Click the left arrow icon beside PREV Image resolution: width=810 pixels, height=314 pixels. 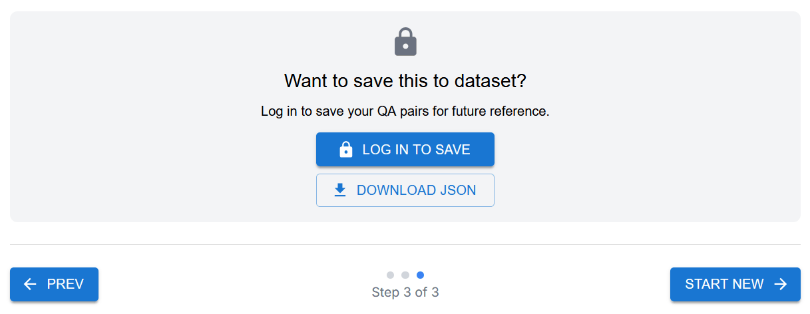click(x=30, y=285)
